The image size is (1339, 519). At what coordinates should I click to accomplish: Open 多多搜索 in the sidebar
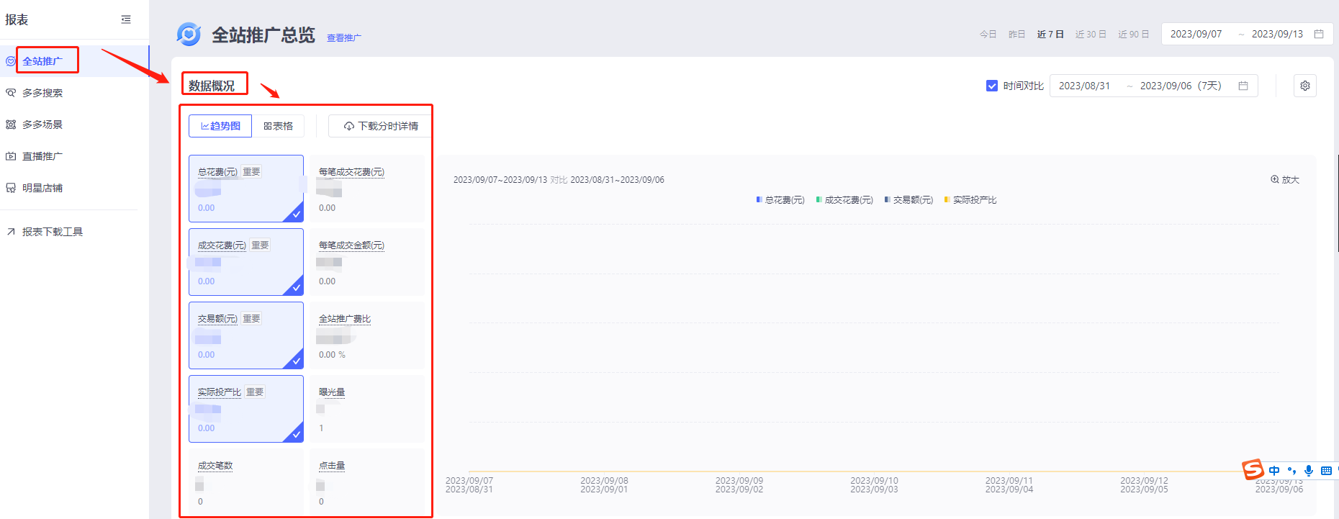(x=42, y=93)
